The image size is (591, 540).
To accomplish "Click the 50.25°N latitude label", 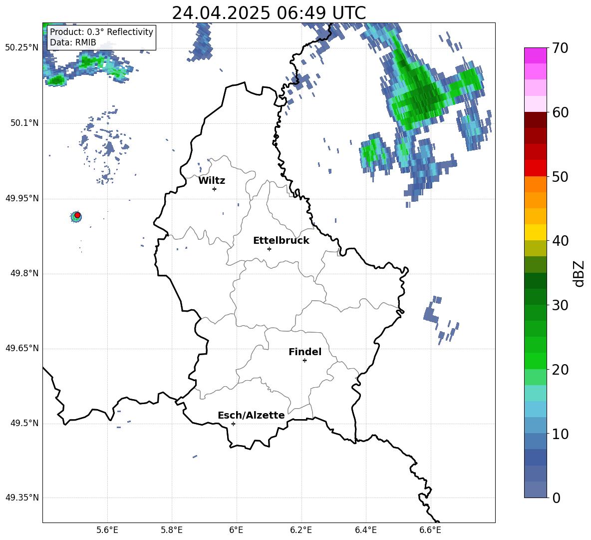I will click(x=22, y=48).
